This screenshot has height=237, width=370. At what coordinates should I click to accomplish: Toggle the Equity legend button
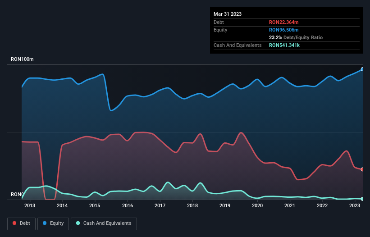click(x=53, y=223)
